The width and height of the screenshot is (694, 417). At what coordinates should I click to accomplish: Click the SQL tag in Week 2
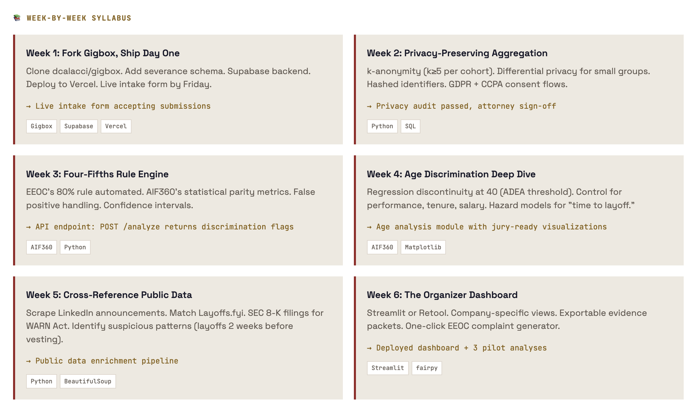point(410,126)
